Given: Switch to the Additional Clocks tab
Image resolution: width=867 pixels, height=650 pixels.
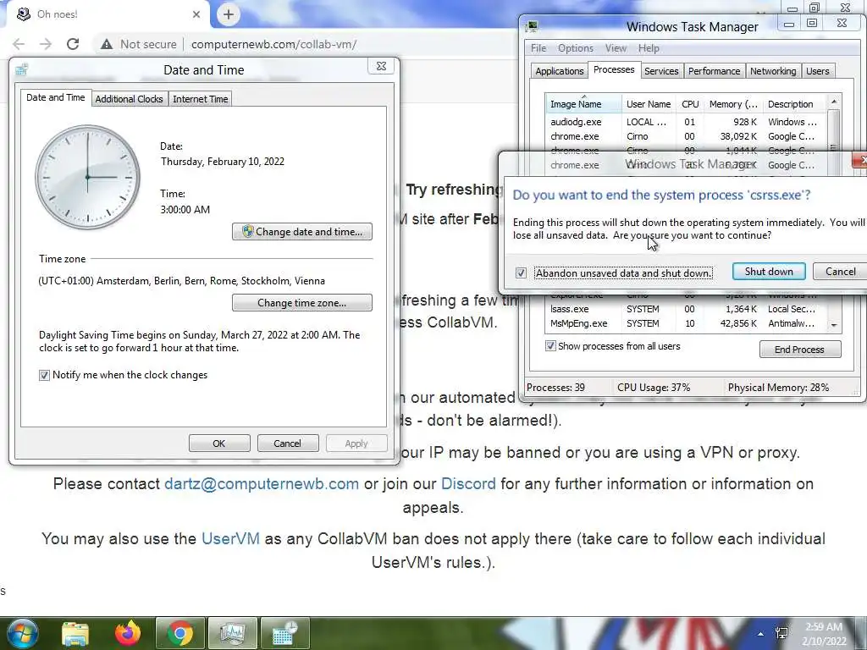Looking at the screenshot, I should pyautogui.click(x=129, y=99).
